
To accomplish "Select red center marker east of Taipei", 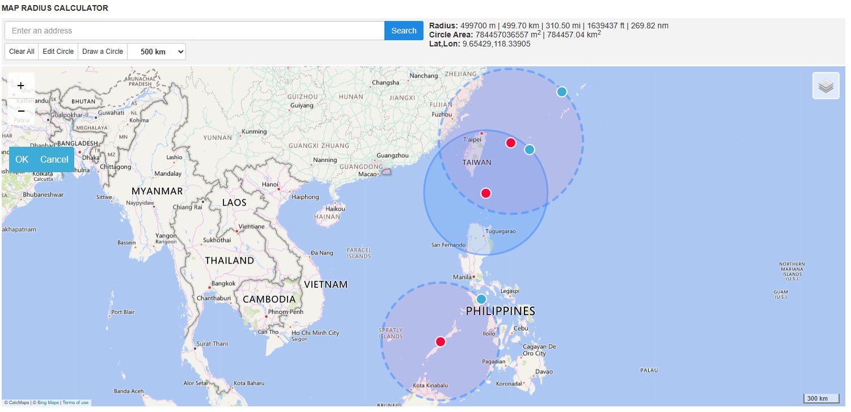I will click(x=511, y=143).
